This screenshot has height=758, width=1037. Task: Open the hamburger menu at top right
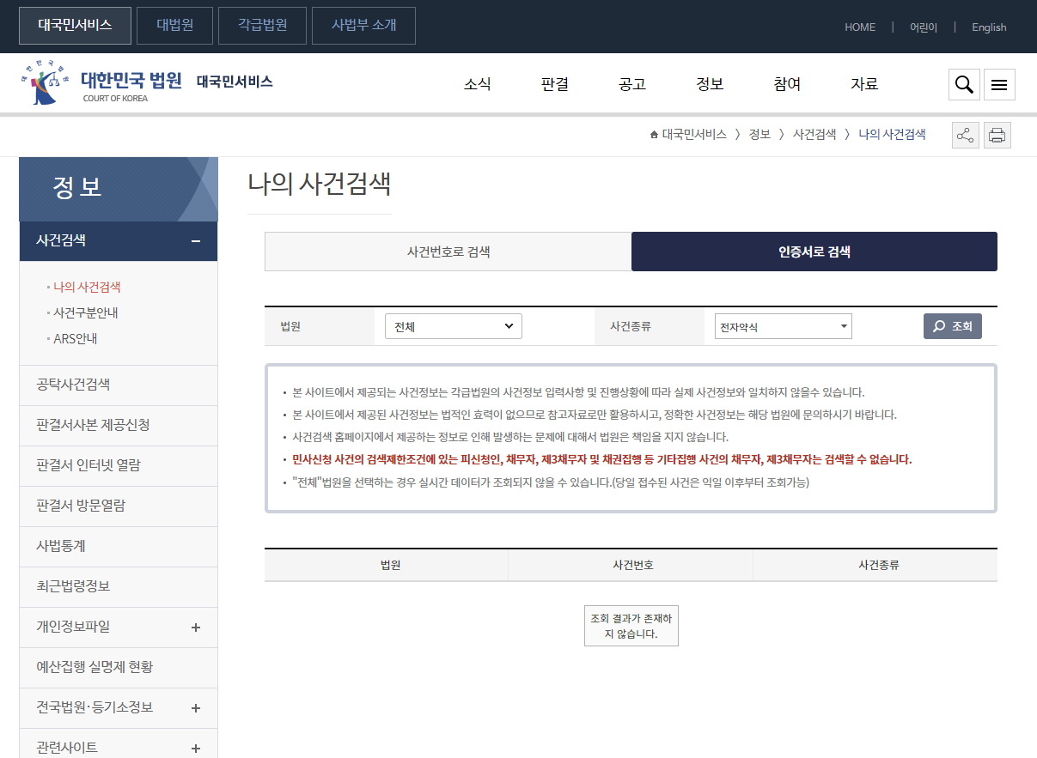click(998, 84)
